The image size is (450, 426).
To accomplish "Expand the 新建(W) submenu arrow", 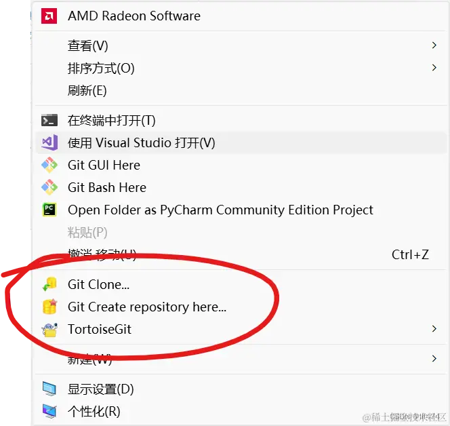I will pos(434,359).
